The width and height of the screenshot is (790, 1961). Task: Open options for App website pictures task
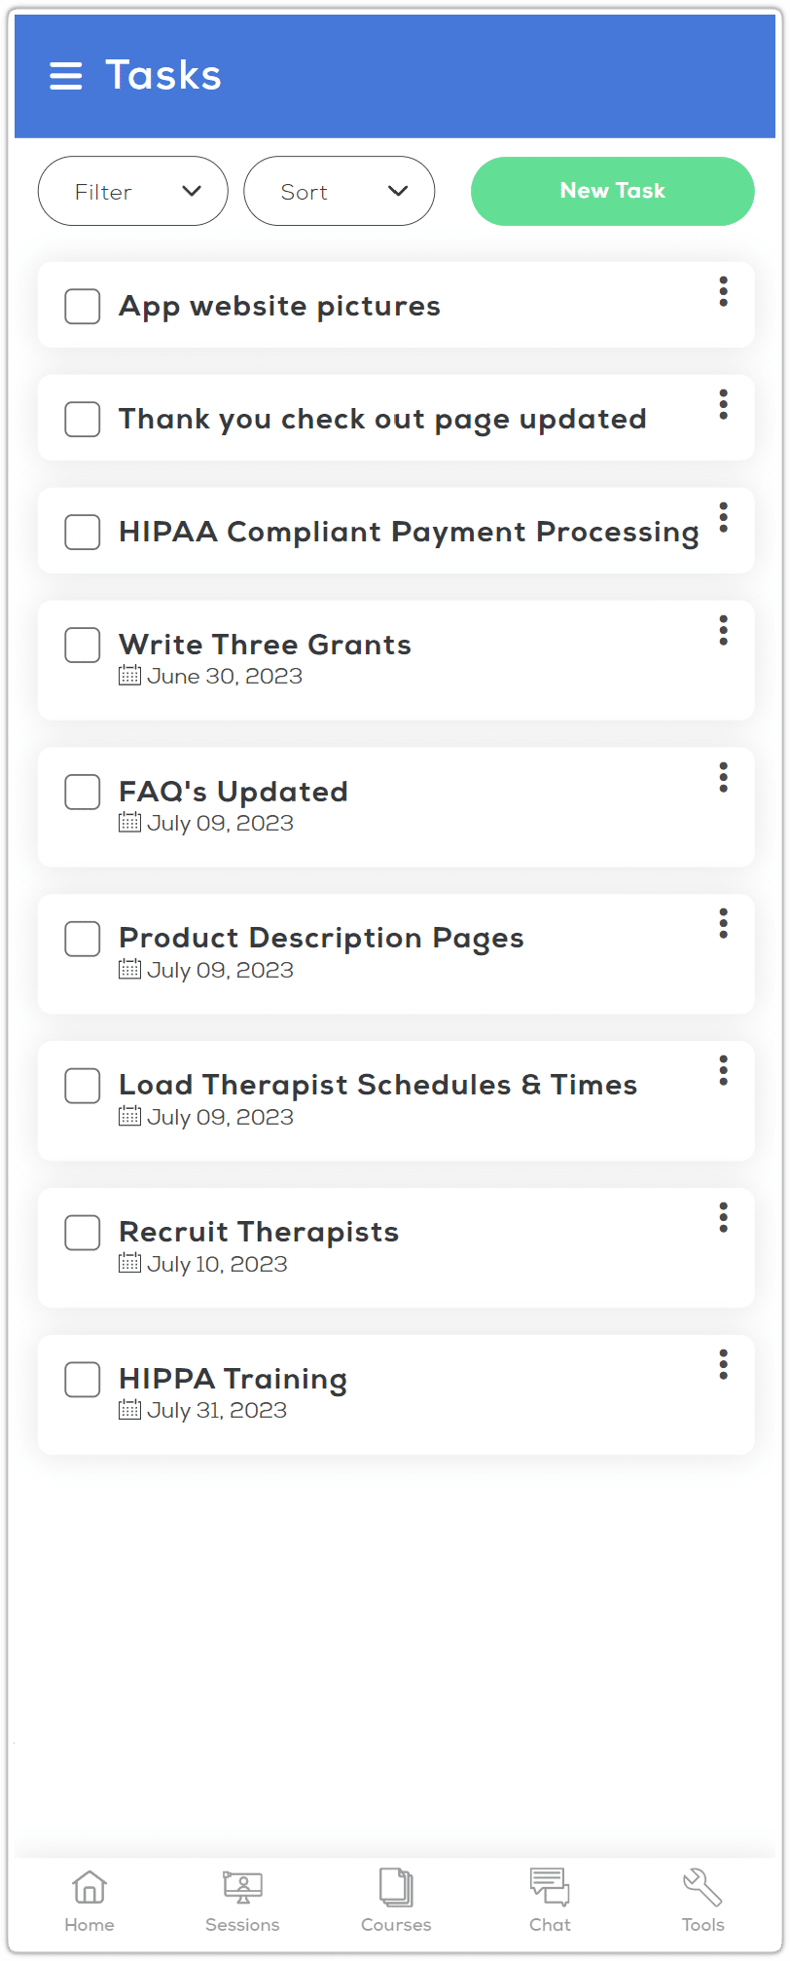click(723, 291)
